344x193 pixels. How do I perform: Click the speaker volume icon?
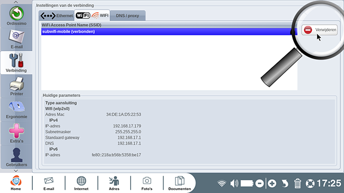pos(234,183)
